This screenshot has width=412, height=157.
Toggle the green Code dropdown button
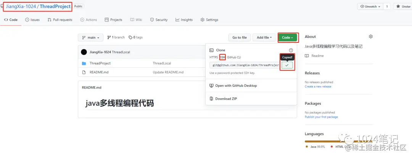click(288, 37)
